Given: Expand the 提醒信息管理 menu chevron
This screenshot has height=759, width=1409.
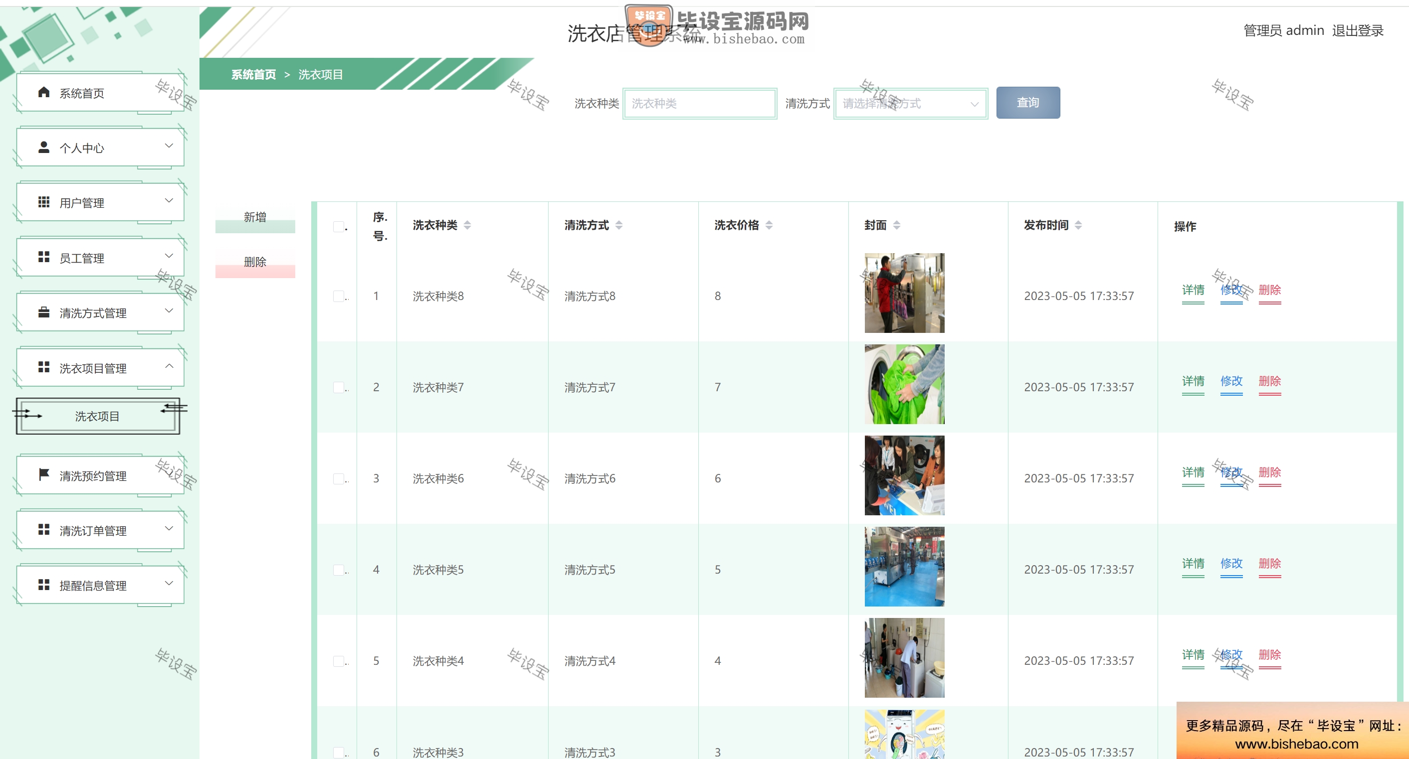Looking at the screenshot, I should click(x=169, y=583).
